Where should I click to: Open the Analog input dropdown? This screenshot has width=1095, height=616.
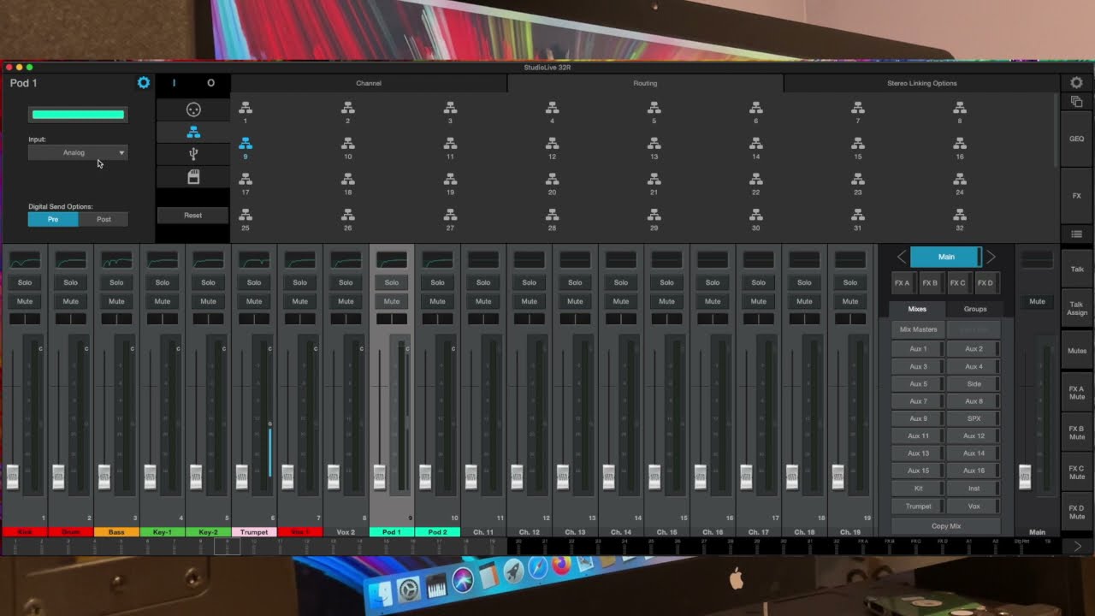[x=78, y=152]
